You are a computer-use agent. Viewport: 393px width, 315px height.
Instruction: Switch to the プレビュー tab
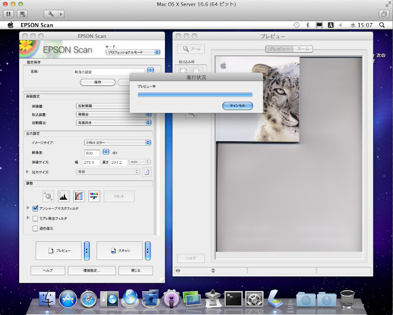(279, 49)
